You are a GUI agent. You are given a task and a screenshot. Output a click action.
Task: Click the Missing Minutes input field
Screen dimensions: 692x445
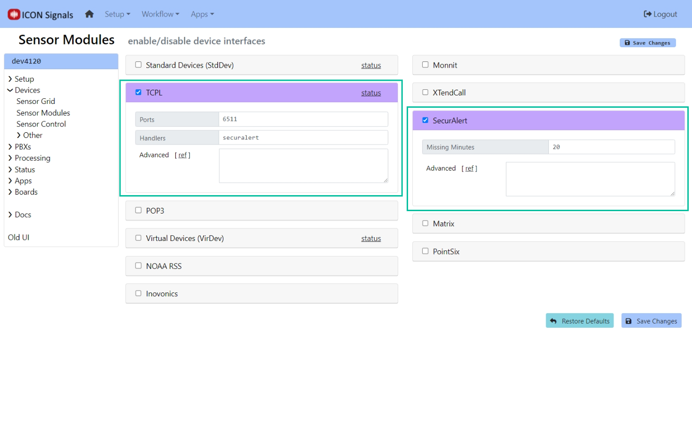611,147
